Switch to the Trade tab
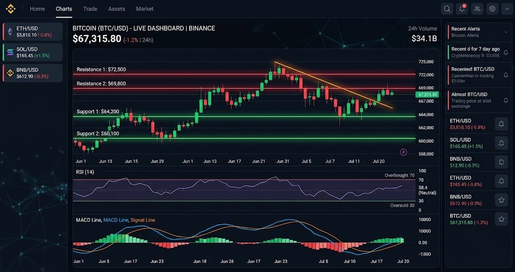515x272 pixels. pyautogui.click(x=90, y=9)
